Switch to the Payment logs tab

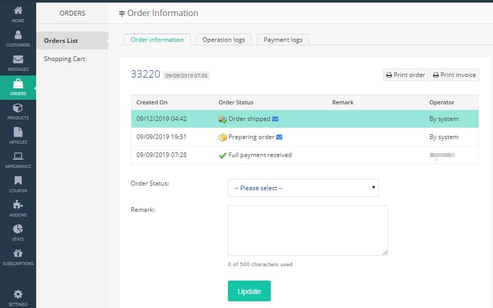283,40
